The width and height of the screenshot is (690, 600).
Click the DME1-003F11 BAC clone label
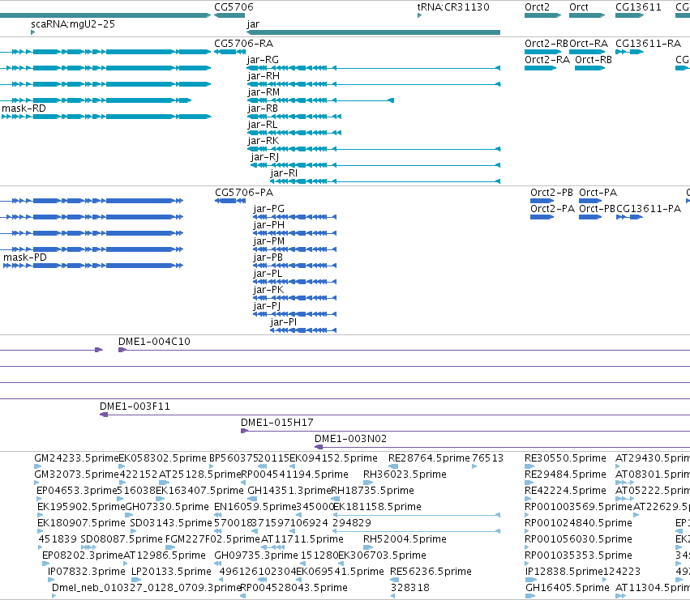click(x=135, y=406)
